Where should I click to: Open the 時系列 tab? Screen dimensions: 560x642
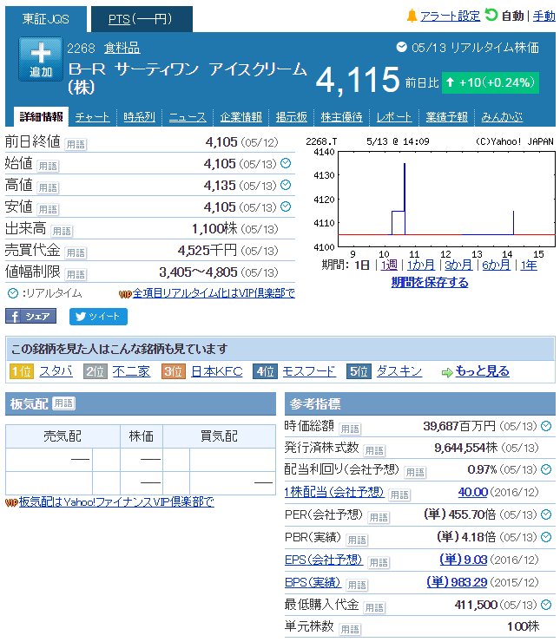(x=139, y=117)
